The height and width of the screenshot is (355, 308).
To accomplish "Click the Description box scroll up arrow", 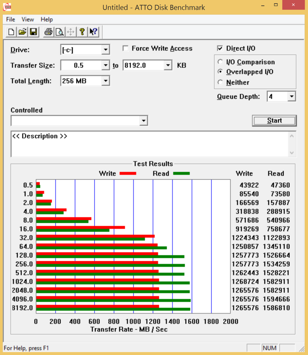I will pyautogui.click(x=292, y=136).
